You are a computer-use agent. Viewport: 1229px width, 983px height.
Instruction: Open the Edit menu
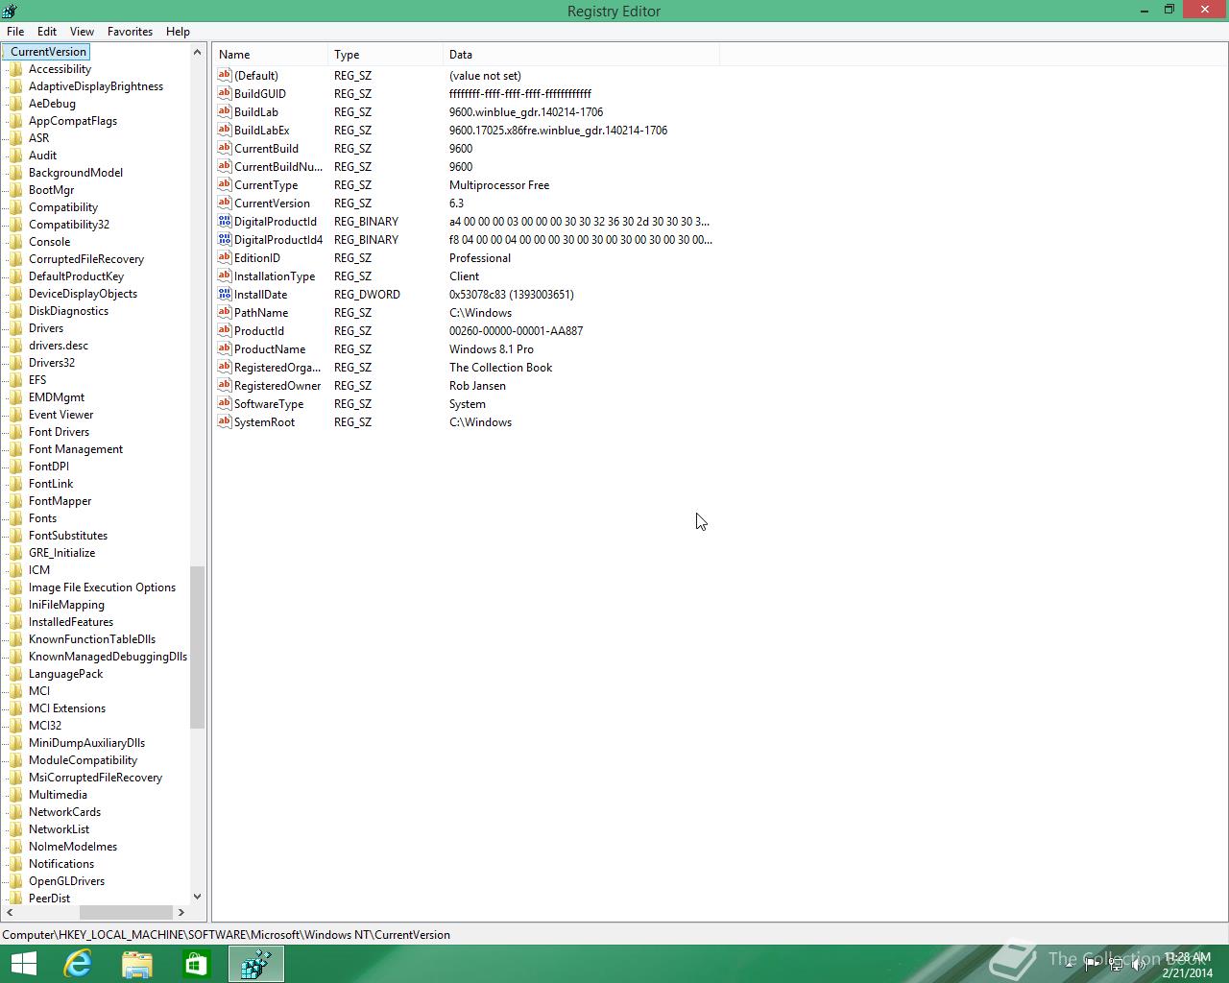tap(46, 32)
